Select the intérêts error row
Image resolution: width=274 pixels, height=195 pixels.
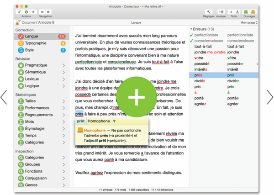click(224, 69)
